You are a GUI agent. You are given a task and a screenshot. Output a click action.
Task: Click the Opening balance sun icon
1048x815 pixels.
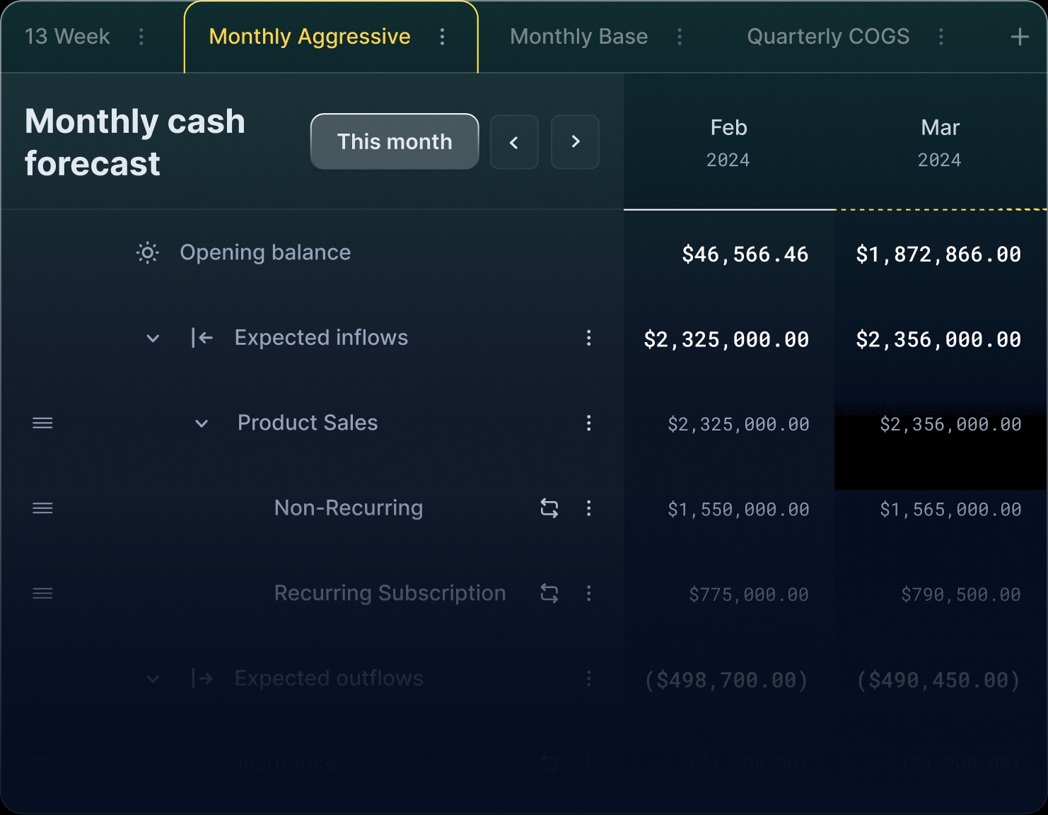coord(147,253)
